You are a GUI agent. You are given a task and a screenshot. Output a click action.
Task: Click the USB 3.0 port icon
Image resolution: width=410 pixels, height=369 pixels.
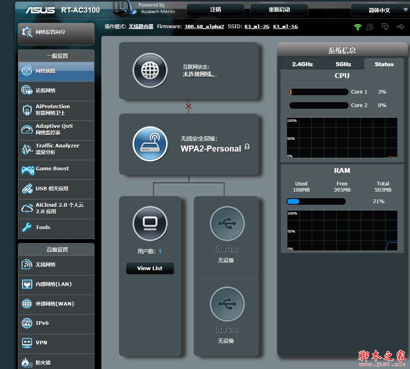point(227,224)
